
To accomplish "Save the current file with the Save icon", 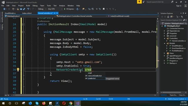I will (x=21, y=9).
